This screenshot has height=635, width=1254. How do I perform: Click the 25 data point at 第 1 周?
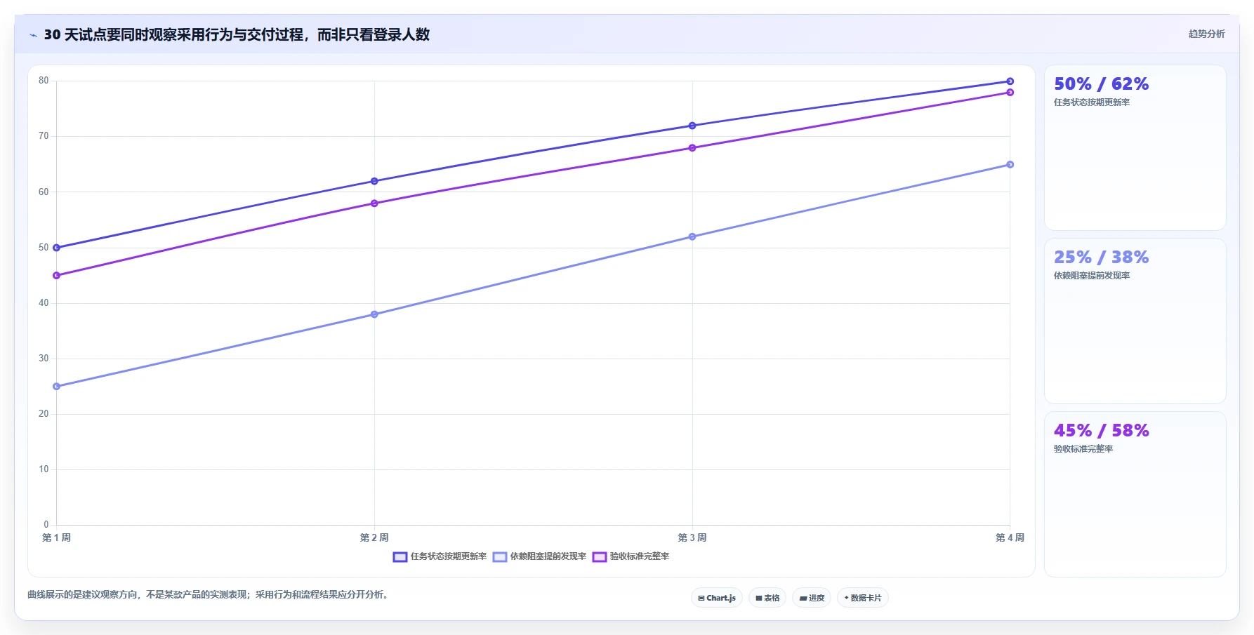coord(57,387)
